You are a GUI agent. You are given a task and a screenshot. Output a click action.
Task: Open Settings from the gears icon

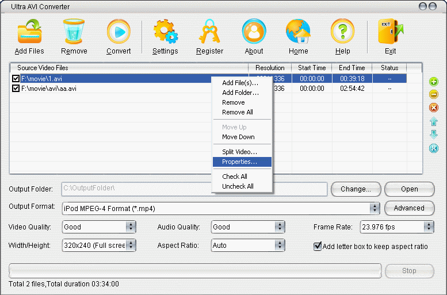click(x=165, y=32)
